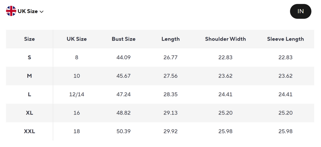Select the Shoulder Width column header
The image size is (321, 147).
pyautogui.click(x=225, y=39)
